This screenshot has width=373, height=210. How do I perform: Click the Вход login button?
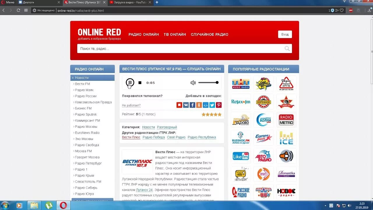pyautogui.click(x=285, y=34)
